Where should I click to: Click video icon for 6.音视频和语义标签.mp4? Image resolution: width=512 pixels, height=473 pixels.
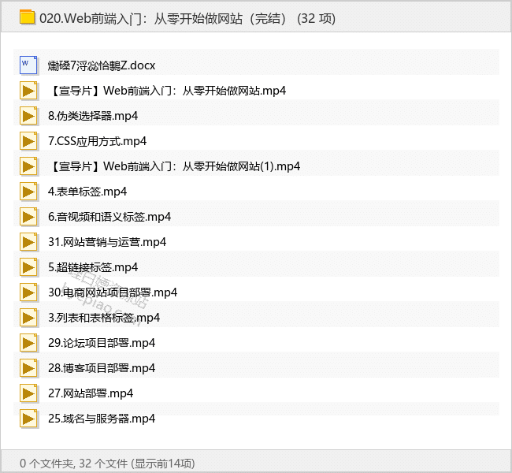(28, 217)
